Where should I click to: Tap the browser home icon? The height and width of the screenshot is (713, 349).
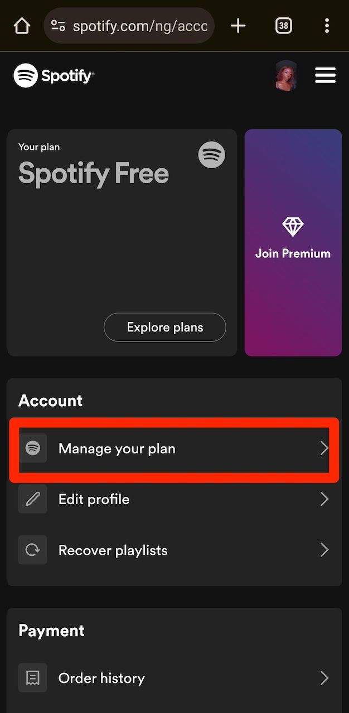[x=21, y=25]
